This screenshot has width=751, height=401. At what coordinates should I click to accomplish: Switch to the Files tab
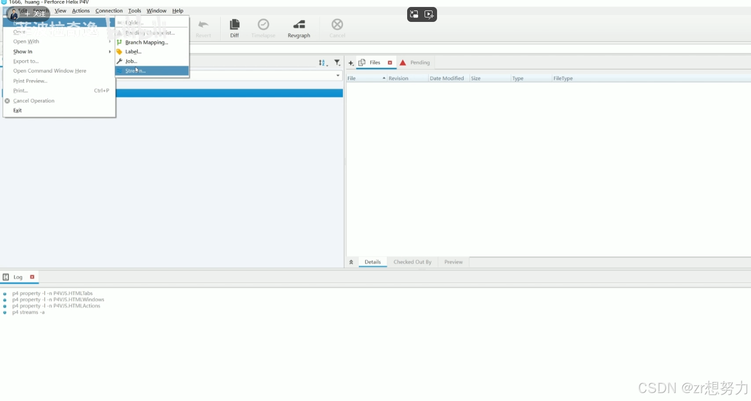tap(375, 63)
